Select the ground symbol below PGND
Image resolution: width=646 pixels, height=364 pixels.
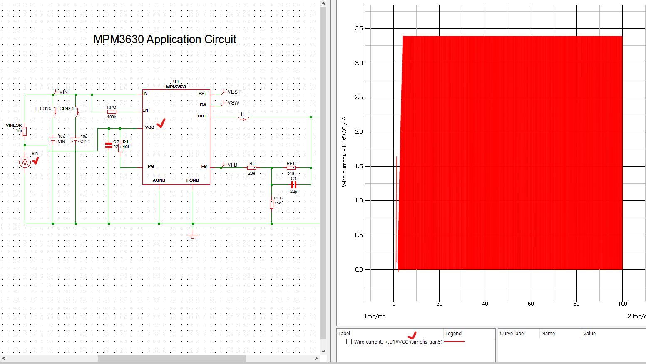click(x=193, y=237)
